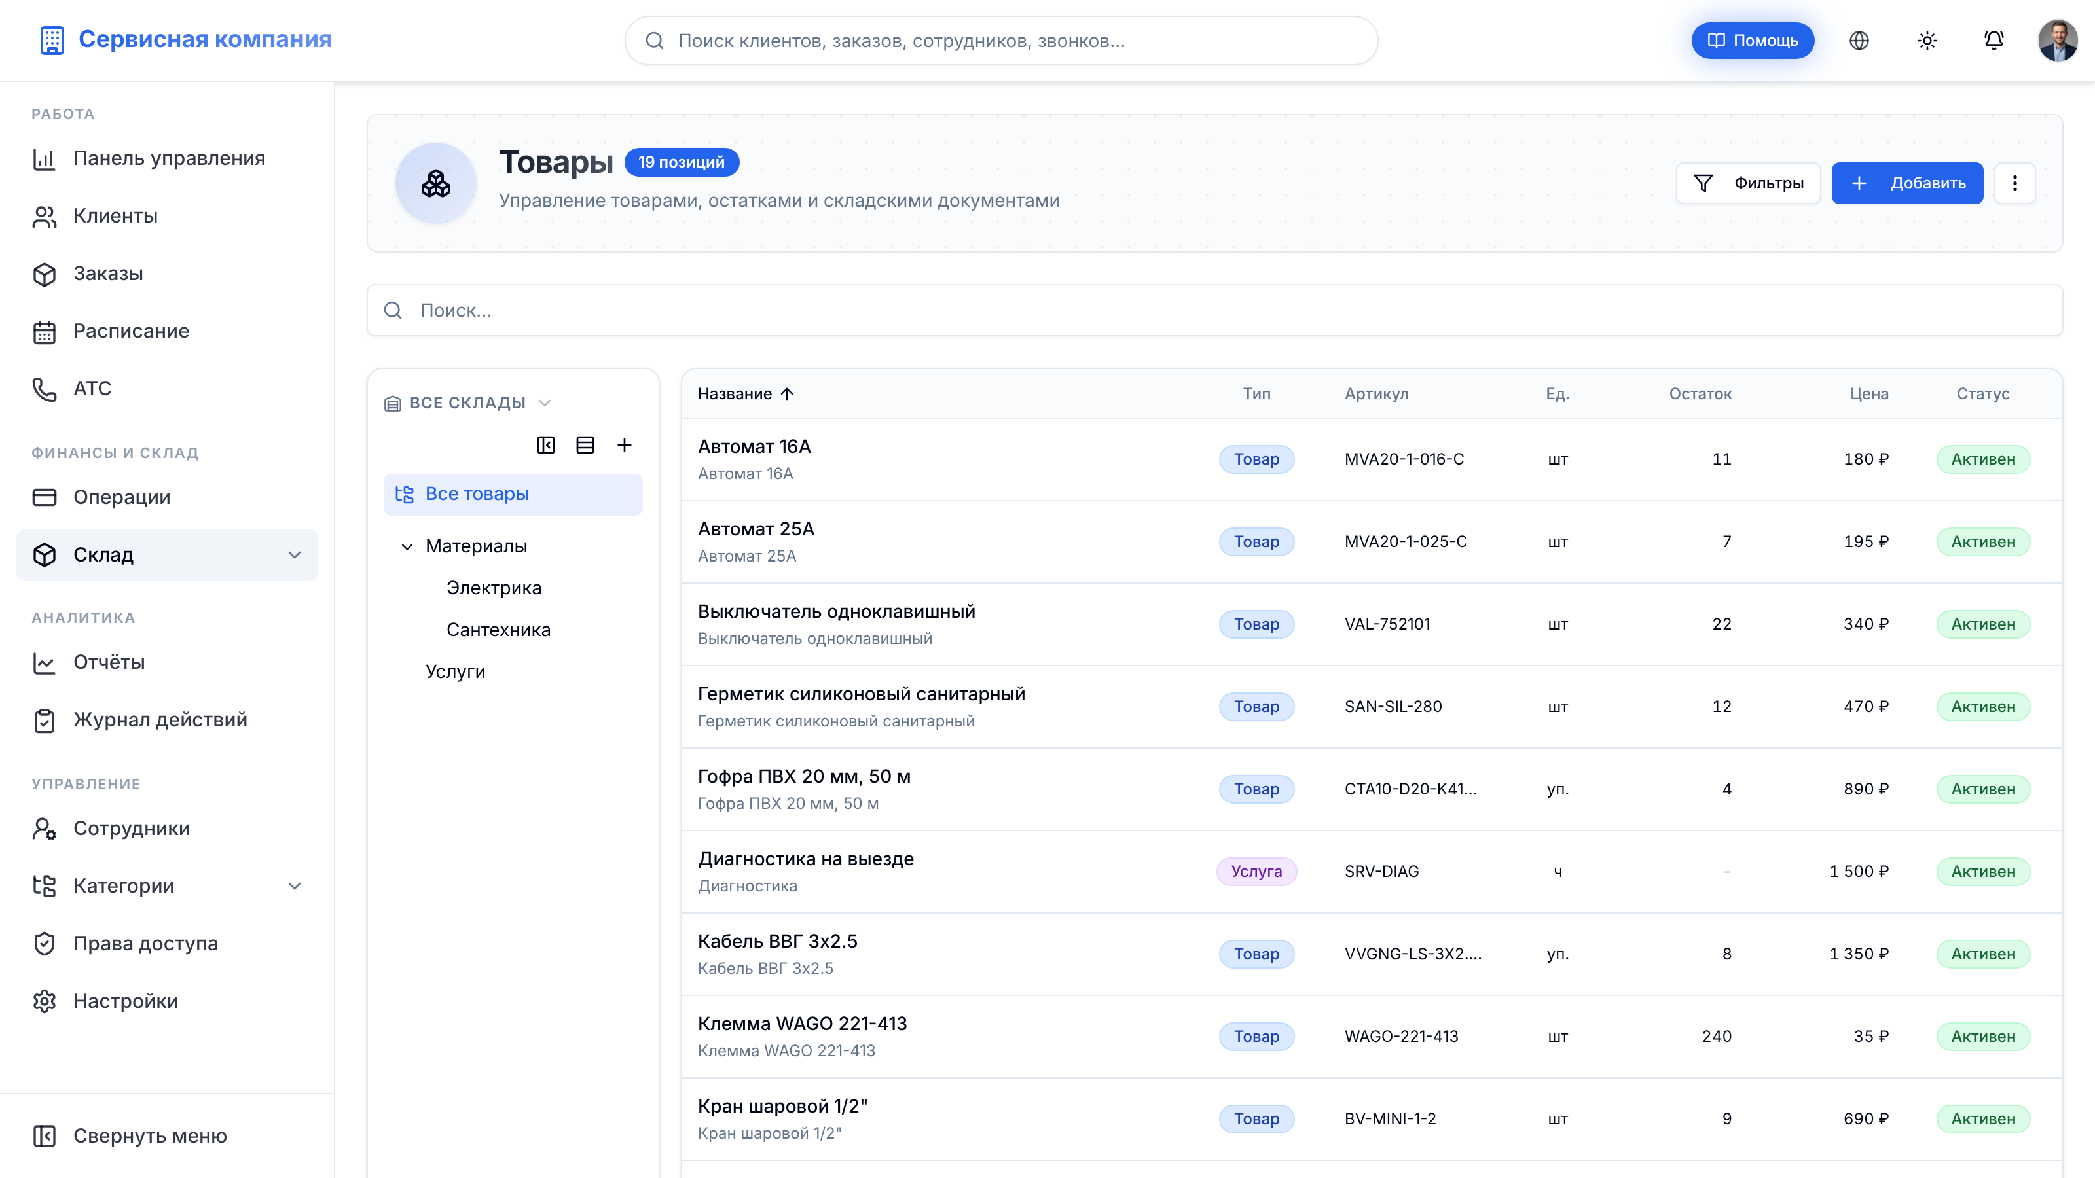Screen dimensions: 2095x1178
Task: Open the Помощь help button
Action: pyautogui.click(x=1753, y=41)
